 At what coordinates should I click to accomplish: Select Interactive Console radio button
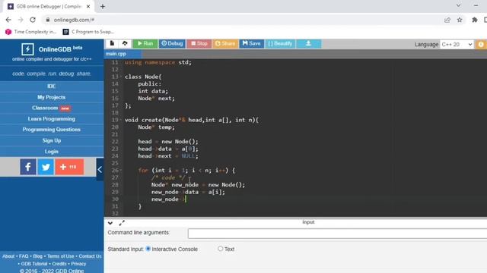click(148, 249)
